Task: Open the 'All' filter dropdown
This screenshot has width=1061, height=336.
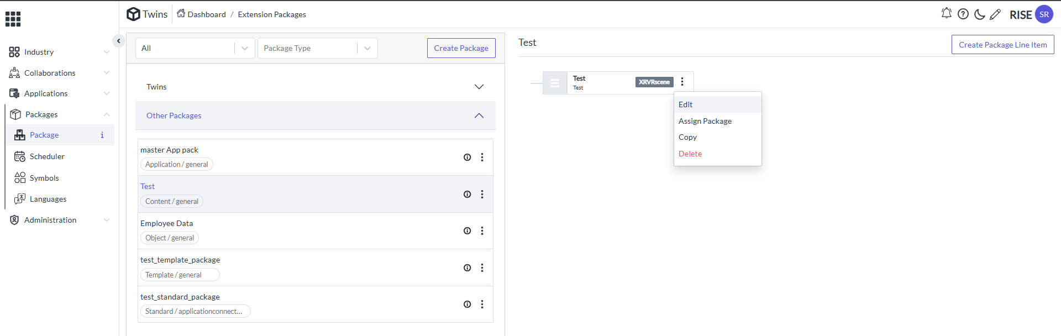Action: pyautogui.click(x=195, y=48)
